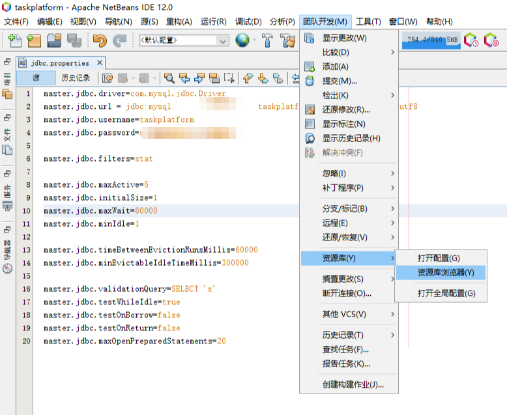Click the restore icon above the Navigator sidebar label
This screenshot has width=507, height=415.
[x=7, y=230]
